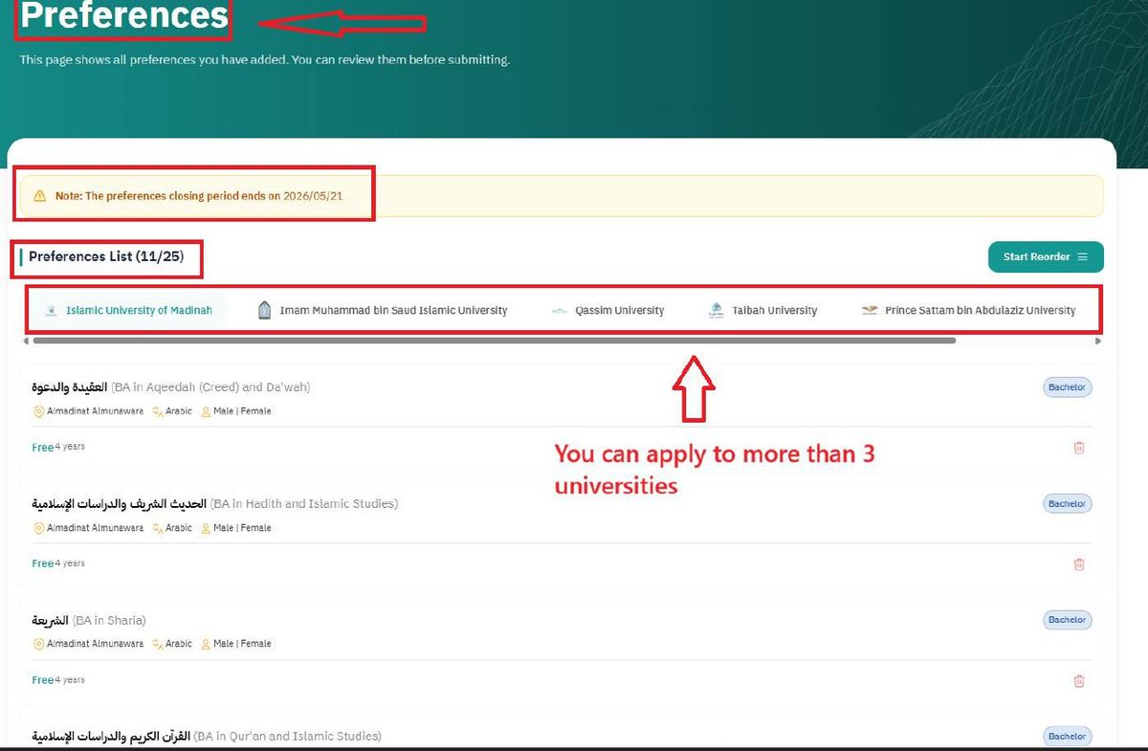Click language icon in Hadith row
Viewport: 1148px width, 751px height.
(x=158, y=528)
